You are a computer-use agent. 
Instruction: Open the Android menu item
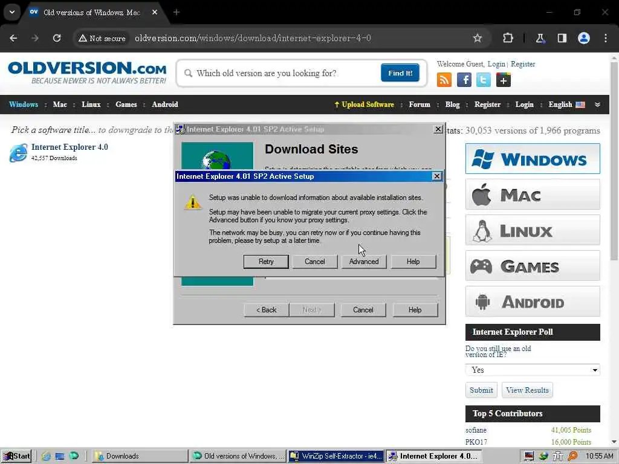coord(165,105)
